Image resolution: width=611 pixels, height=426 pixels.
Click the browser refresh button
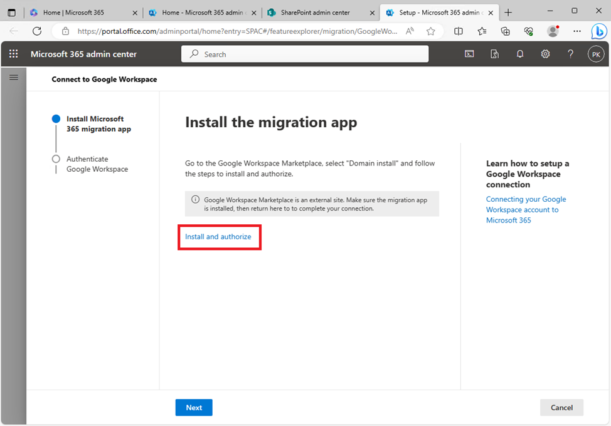[37, 31]
